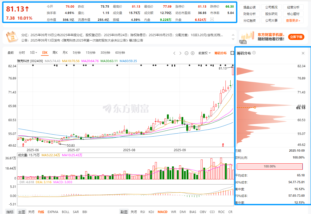Open the 5日 period dropdown
Screen dimensions: 311x214
[x=34, y=53]
